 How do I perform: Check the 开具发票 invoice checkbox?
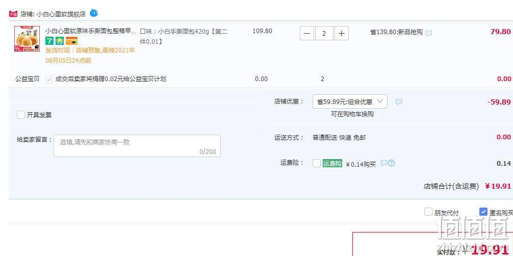(21, 115)
